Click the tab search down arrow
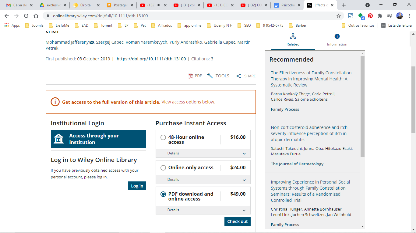Screen dimensions: 416x233 [x=368, y=5]
